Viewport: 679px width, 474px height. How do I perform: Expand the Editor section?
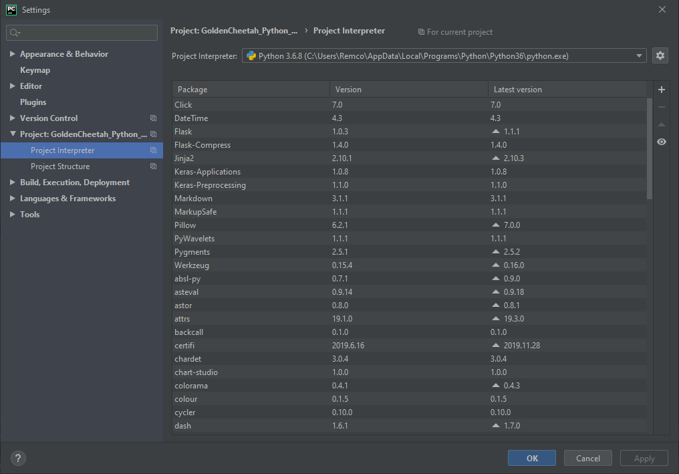coord(12,86)
